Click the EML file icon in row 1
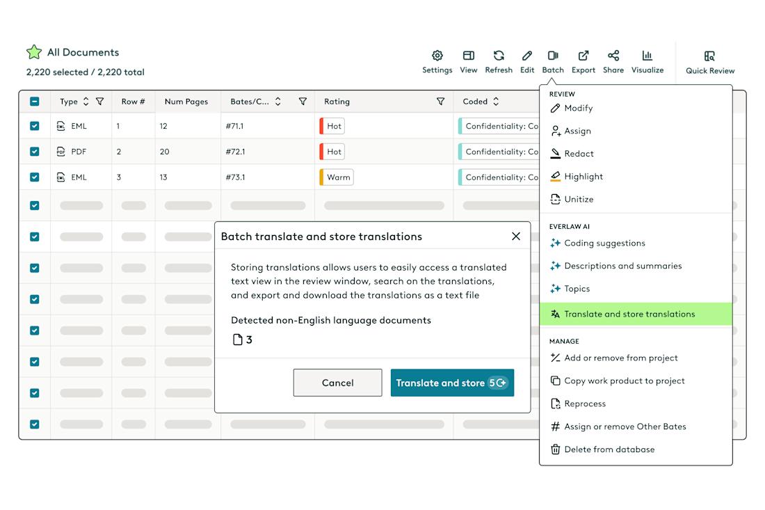The image size is (765, 510). (61, 126)
